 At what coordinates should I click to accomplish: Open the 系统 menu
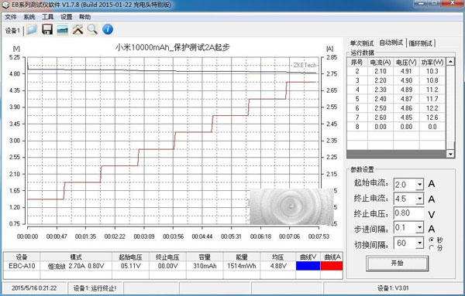[29, 17]
